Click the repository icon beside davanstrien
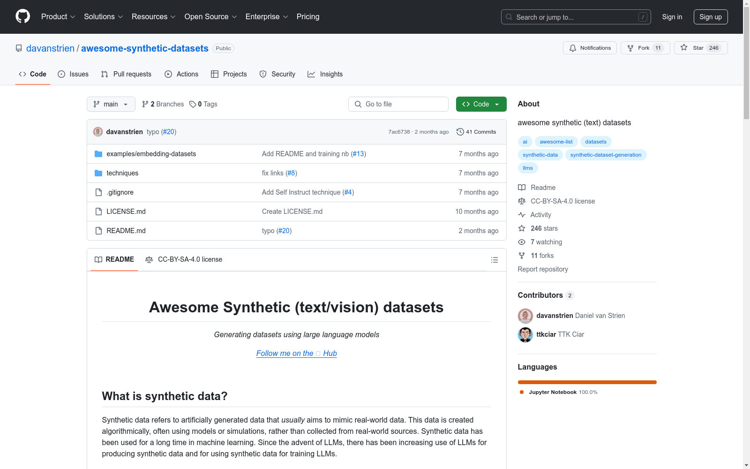The image size is (750, 469). (19, 48)
